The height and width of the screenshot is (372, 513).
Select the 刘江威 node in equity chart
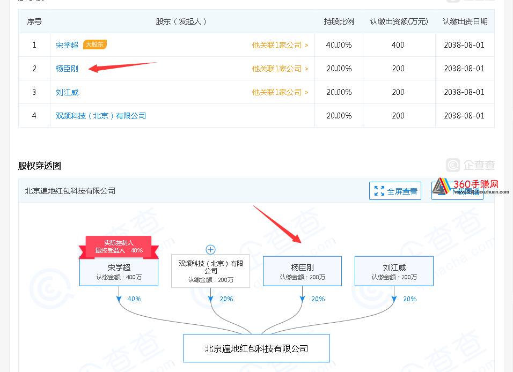(x=394, y=271)
